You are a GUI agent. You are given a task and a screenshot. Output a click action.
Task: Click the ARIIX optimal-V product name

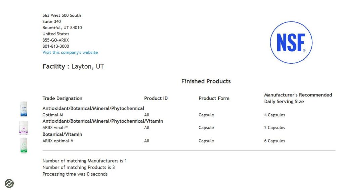58,141
